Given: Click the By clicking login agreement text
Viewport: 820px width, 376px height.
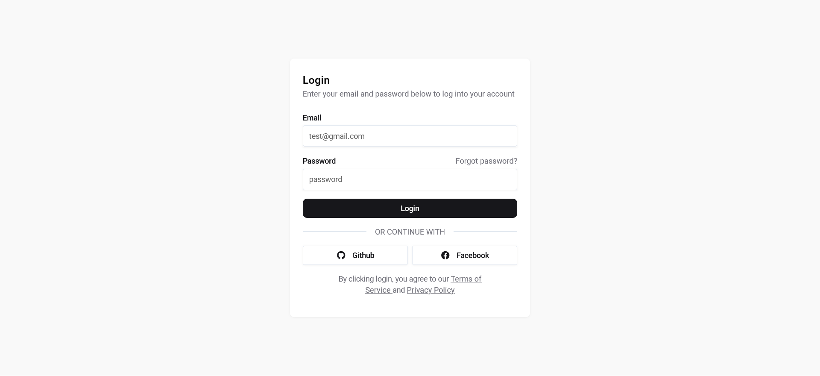Looking at the screenshot, I should (393, 279).
